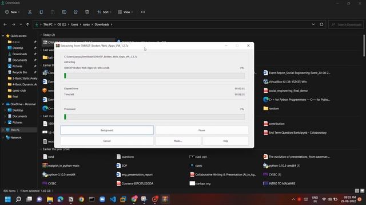This screenshot has width=366, height=205.
Task: Select Downloads in Quick access
Action: point(19,54)
